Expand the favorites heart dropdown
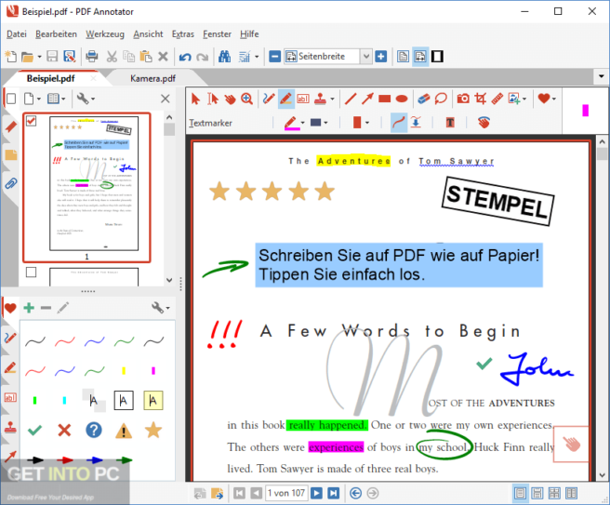Screen dimensions: 610x505 [554, 99]
